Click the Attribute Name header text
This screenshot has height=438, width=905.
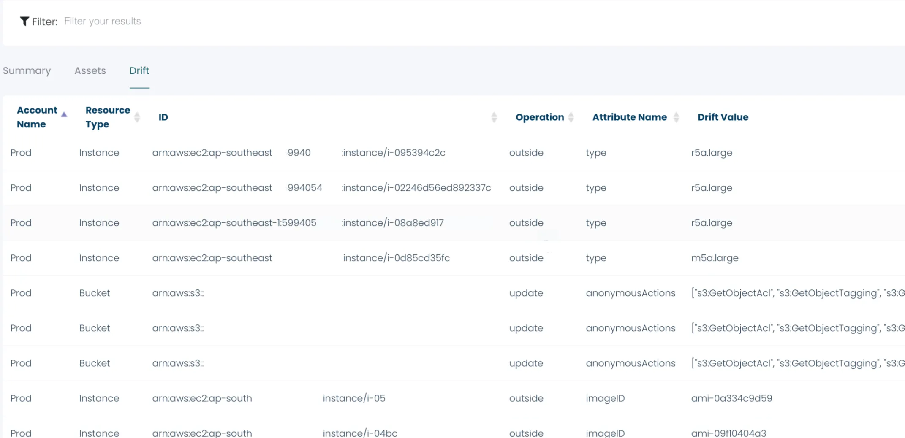pyautogui.click(x=629, y=117)
